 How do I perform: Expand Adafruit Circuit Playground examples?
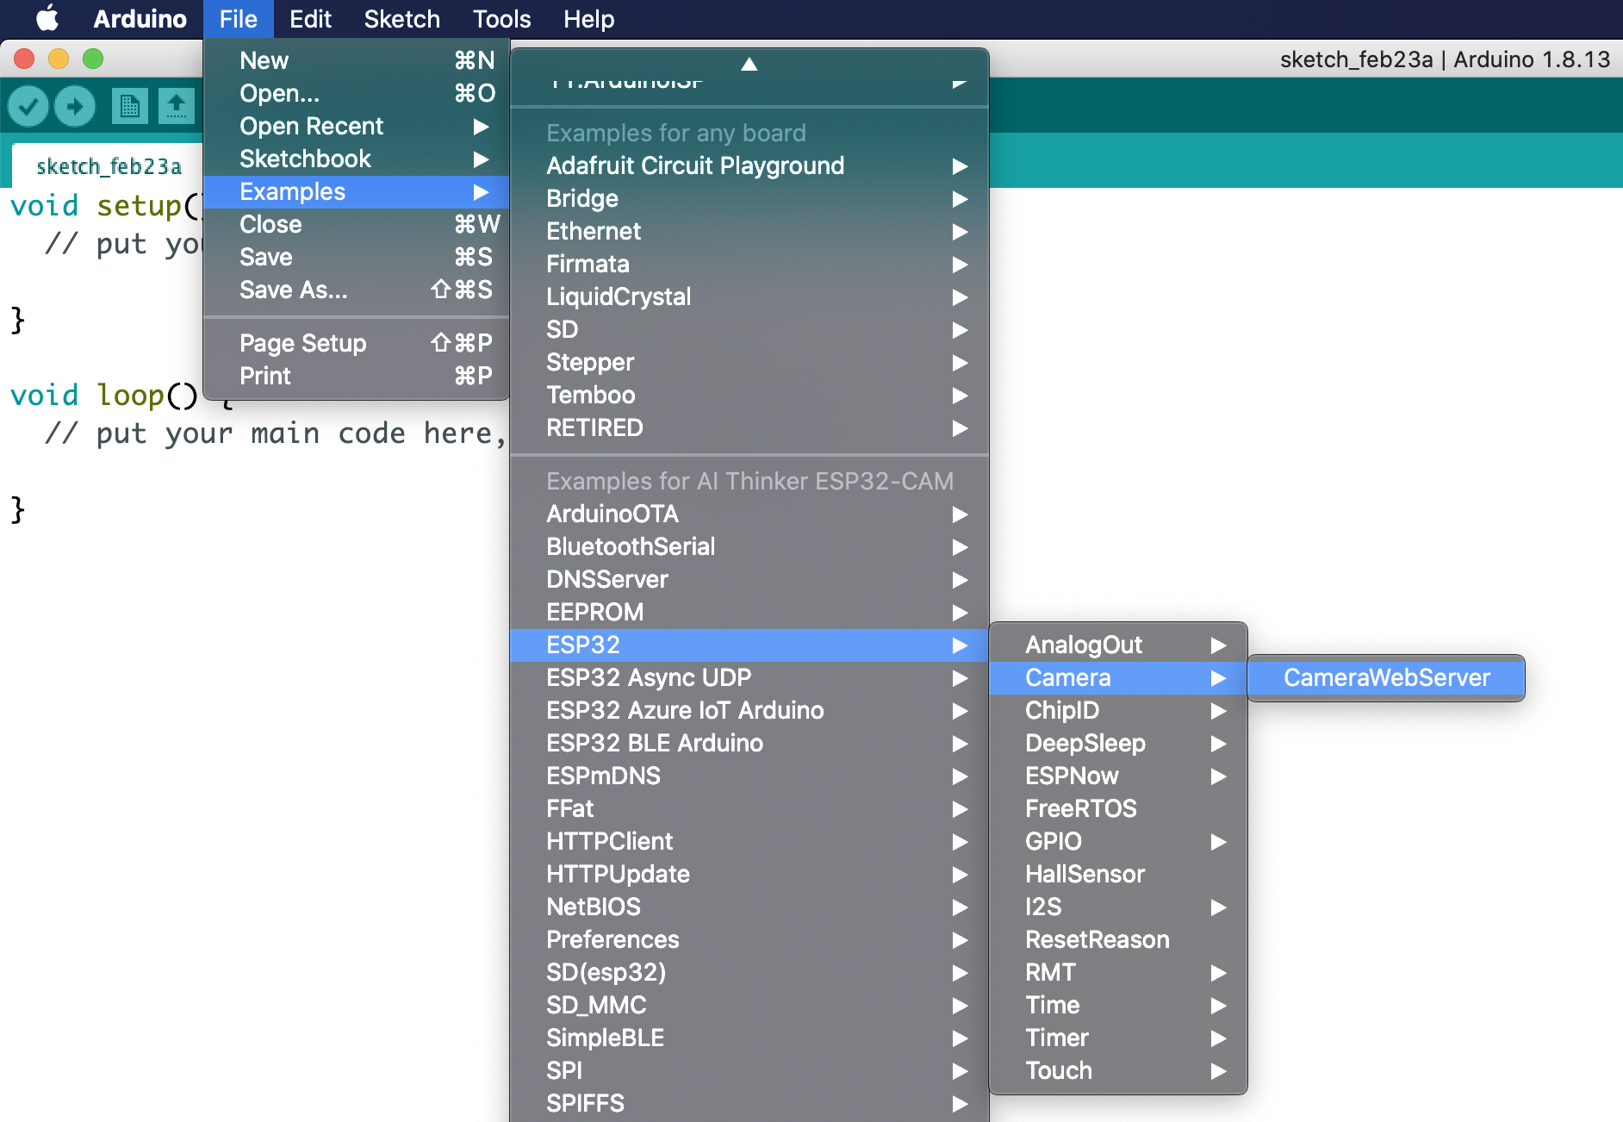click(749, 165)
